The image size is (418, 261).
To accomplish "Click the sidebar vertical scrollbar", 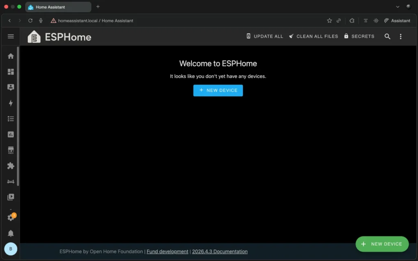I will (x=18, y=116).
